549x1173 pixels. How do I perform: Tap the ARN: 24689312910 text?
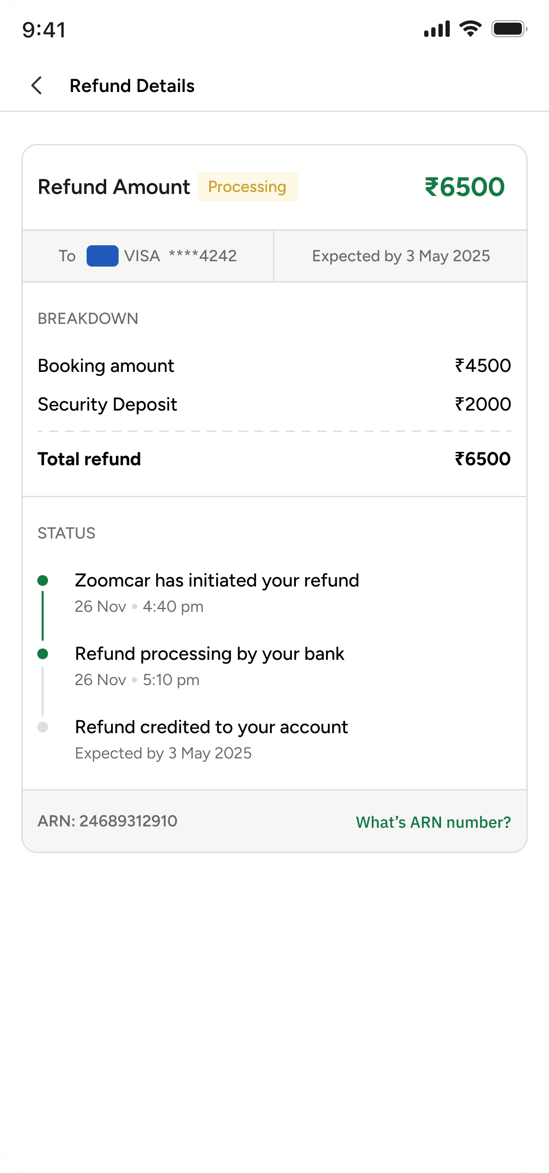107,821
